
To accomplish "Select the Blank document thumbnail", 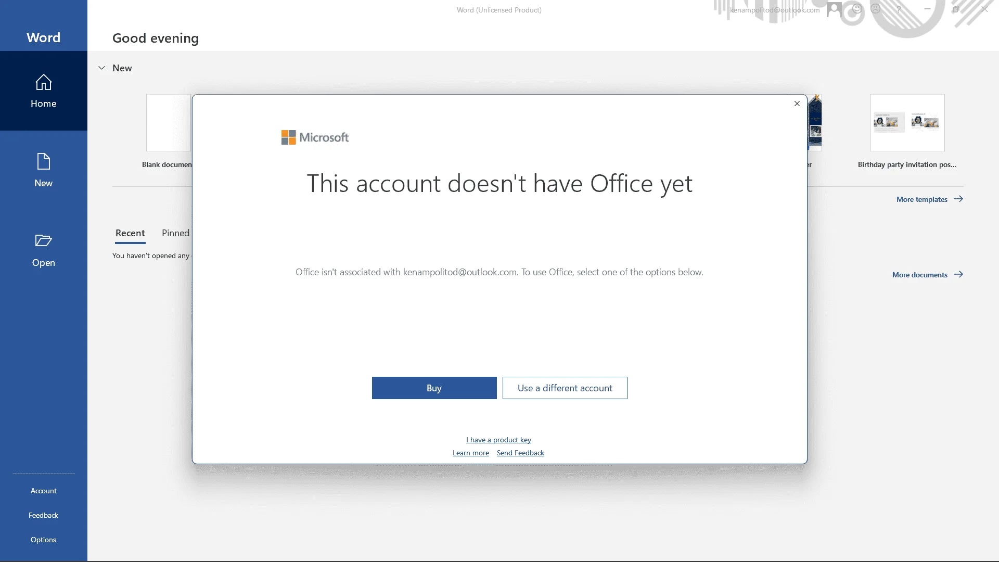I will pos(169,123).
